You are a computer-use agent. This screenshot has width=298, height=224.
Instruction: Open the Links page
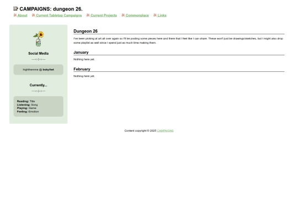[162, 15]
